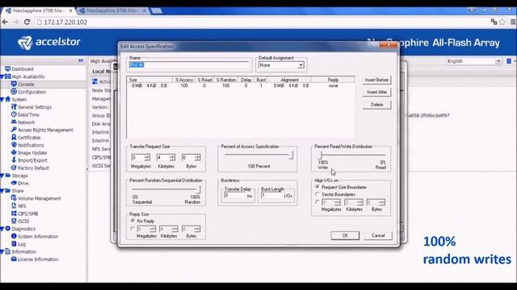Switch to first NeoSapphire browser tab
Image resolution: width=517 pixels, height=290 pixels.
point(39,10)
